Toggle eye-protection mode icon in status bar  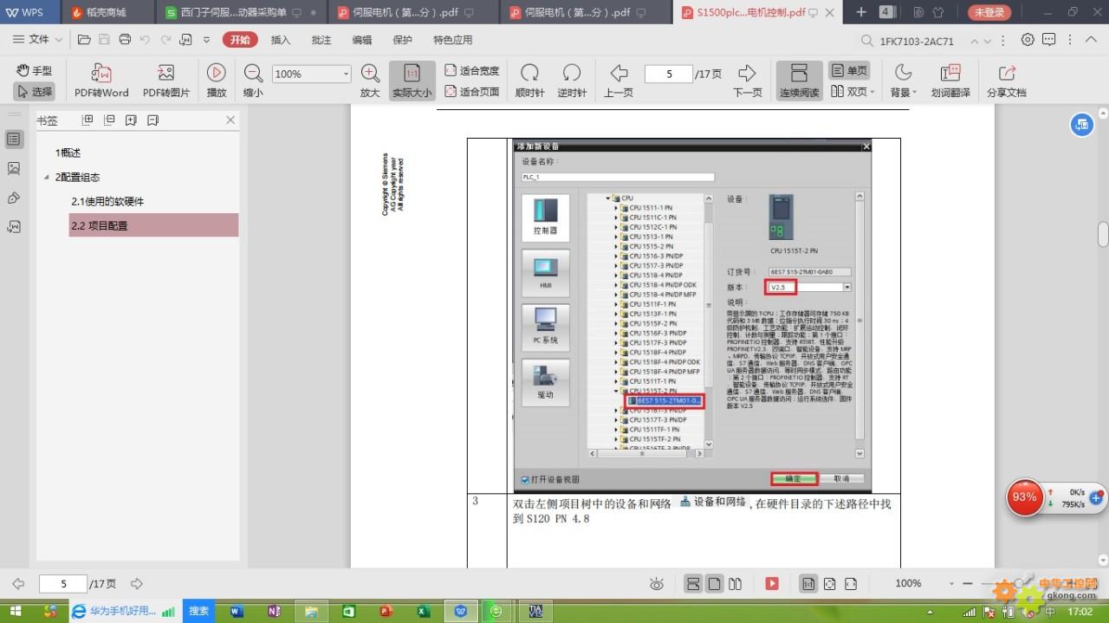tap(658, 584)
